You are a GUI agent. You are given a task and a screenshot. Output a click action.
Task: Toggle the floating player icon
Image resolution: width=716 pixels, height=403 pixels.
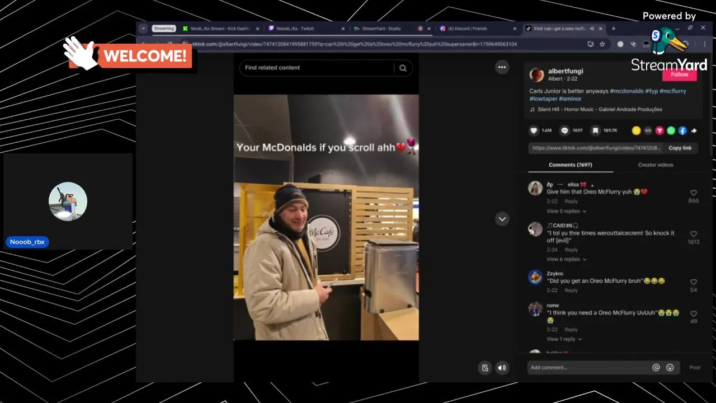click(x=485, y=368)
